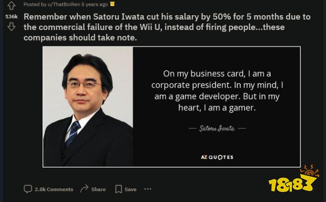
Task: Click the yellow 18183 watermark logo
Action: click(294, 179)
